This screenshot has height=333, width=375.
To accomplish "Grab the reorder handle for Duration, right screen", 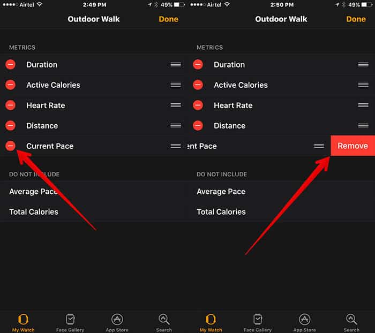I will point(363,65).
